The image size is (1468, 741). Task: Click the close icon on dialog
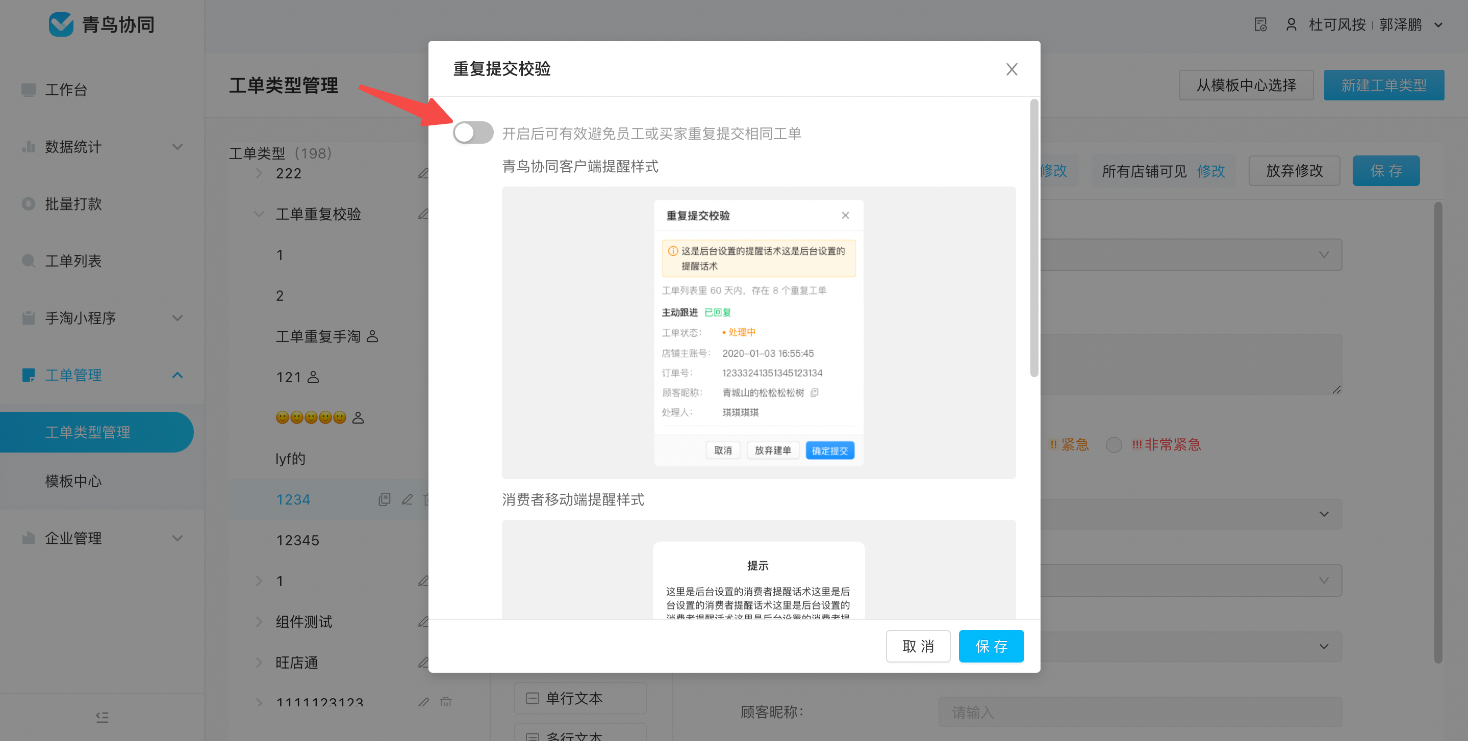(1012, 69)
